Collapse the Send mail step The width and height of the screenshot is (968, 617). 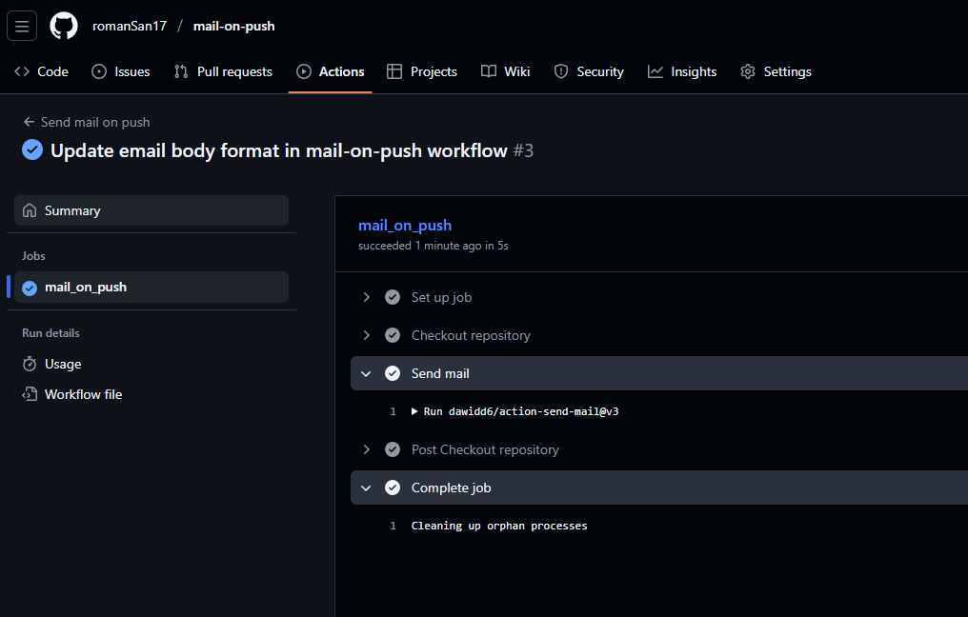tap(366, 373)
